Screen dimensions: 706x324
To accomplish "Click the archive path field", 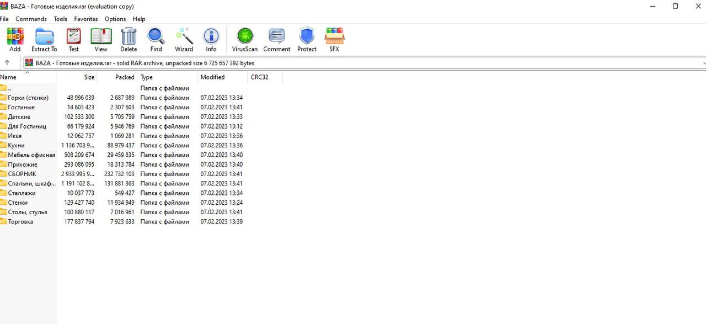I will 364,63.
